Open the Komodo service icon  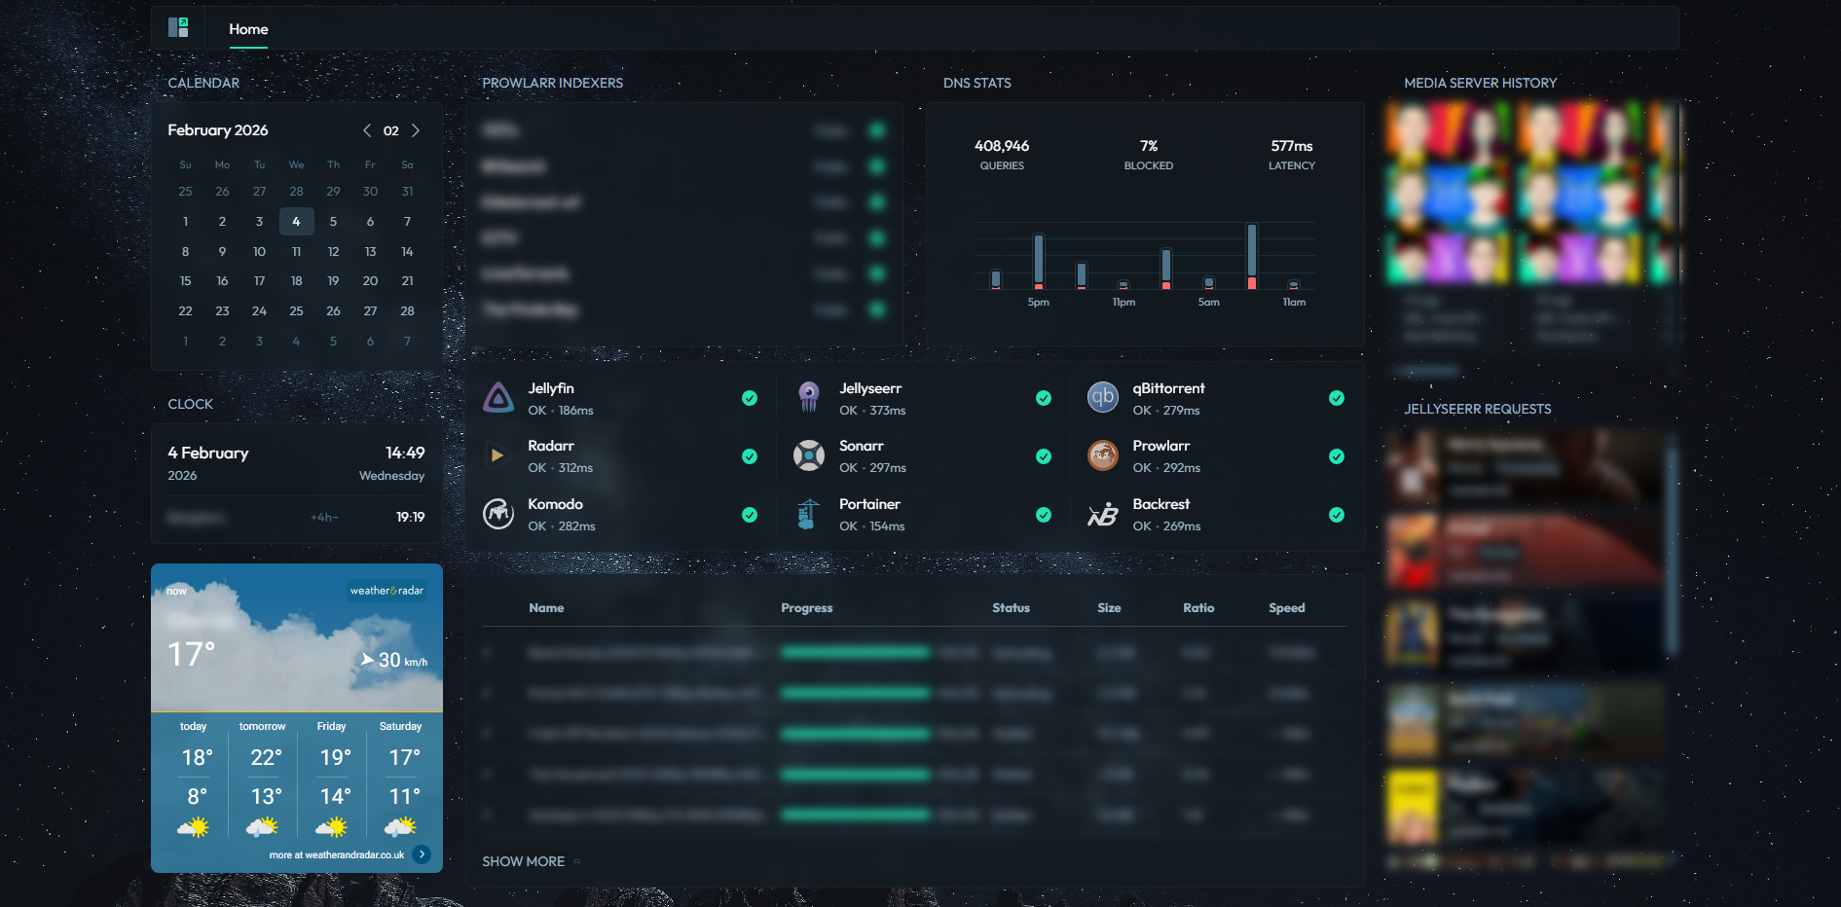pos(498,513)
